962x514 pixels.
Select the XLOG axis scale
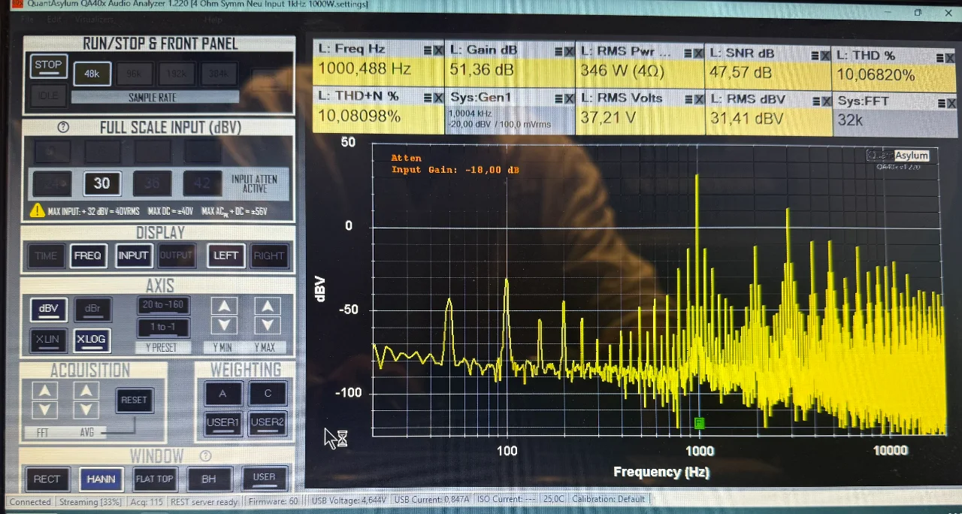(x=92, y=340)
